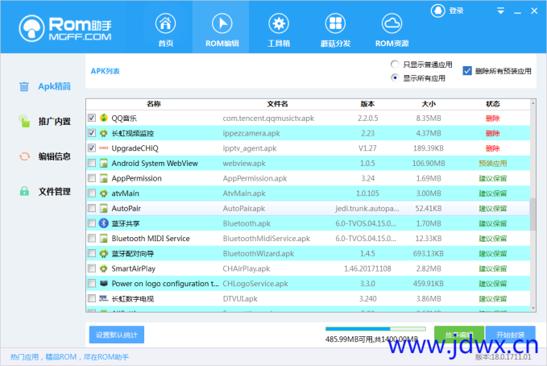Click the atvMain app icon
This screenshot has width=547, height=366.
(x=104, y=193)
